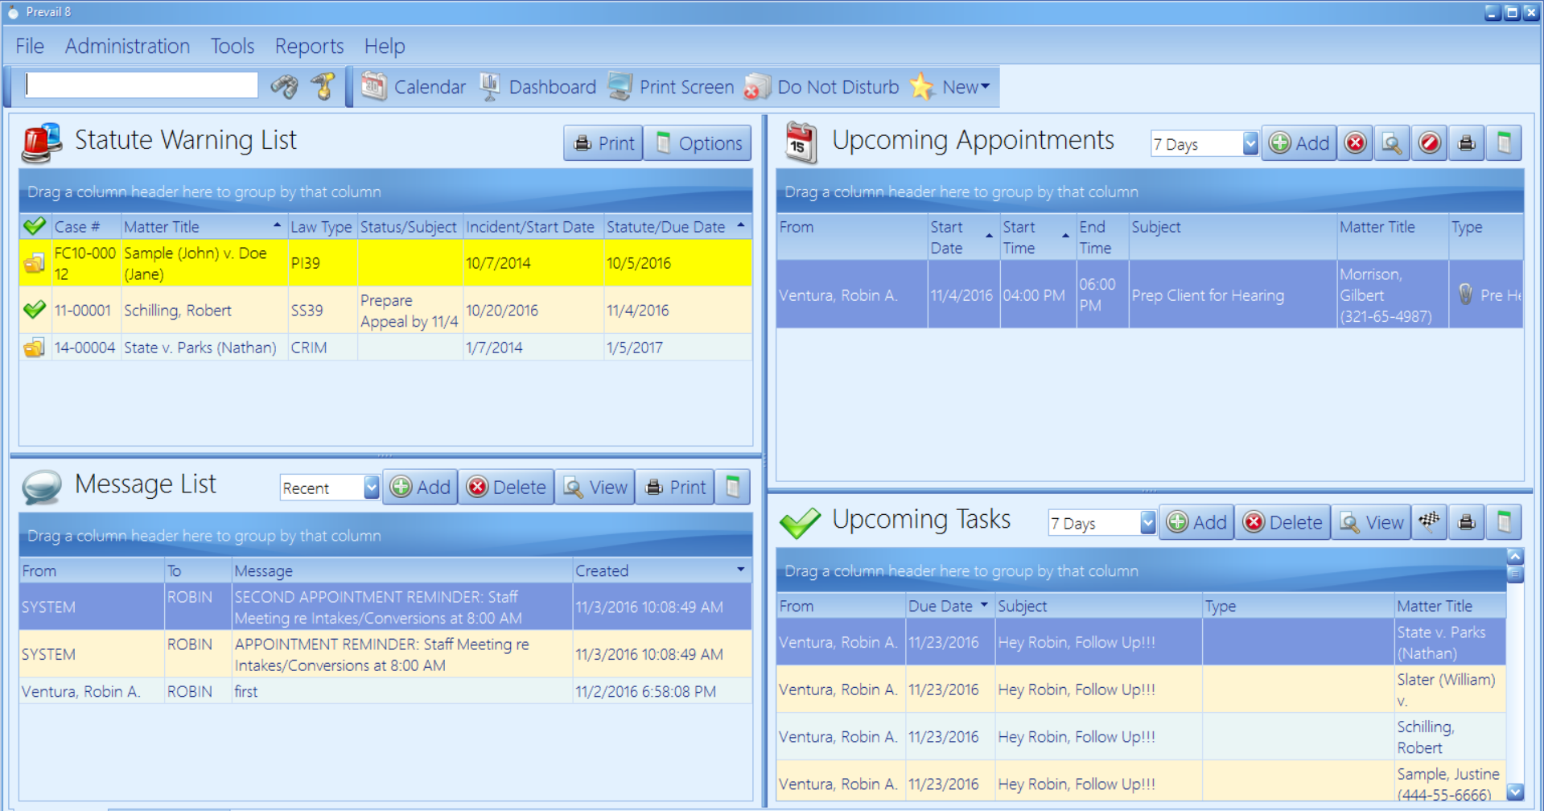1544x811 pixels.
Task: Click the folder icon on the FC10-000 12 row
Action: tap(34, 263)
